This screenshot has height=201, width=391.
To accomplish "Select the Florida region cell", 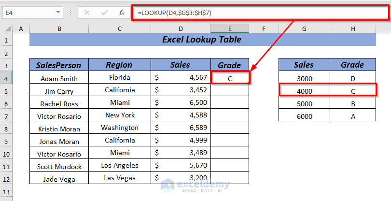I will (x=120, y=77).
